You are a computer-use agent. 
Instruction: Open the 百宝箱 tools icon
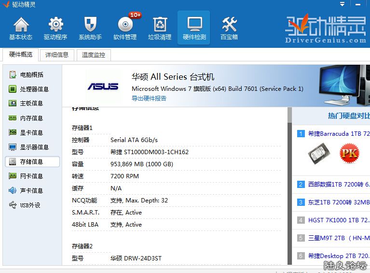(x=229, y=28)
